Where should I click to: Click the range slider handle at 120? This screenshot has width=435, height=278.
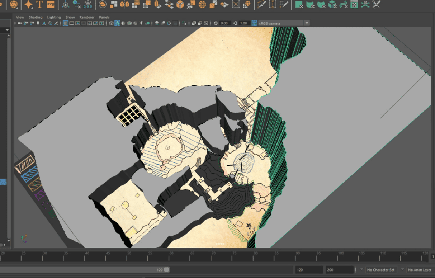(x=167, y=270)
